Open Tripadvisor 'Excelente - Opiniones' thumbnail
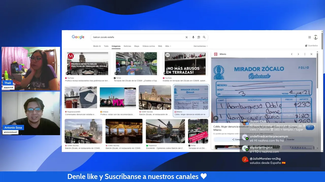Viewport: 325px width, 182px height. point(165,131)
